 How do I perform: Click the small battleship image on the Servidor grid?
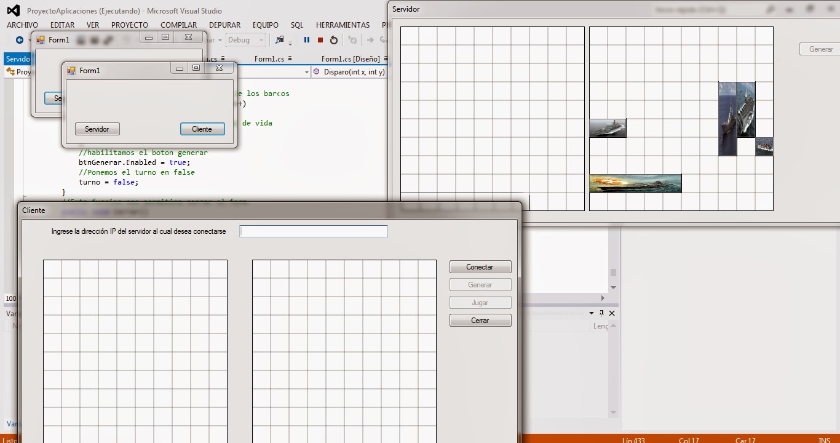tap(608, 128)
